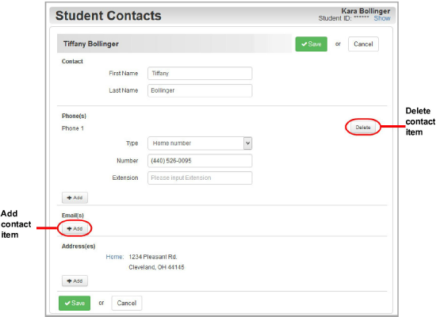Click the top Cancel button
The width and height of the screenshot is (440, 317).
point(363,44)
